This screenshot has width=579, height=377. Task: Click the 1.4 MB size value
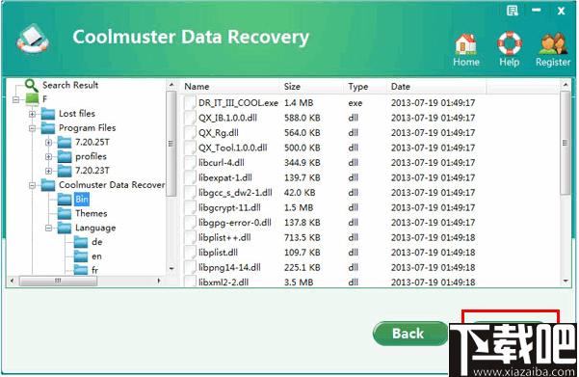point(299,103)
